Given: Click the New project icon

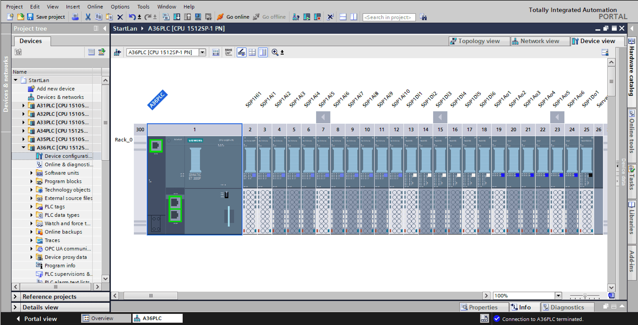Looking at the screenshot, I should coord(10,17).
